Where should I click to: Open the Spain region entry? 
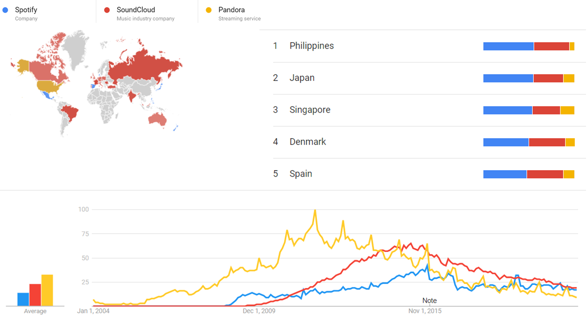coord(301,174)
